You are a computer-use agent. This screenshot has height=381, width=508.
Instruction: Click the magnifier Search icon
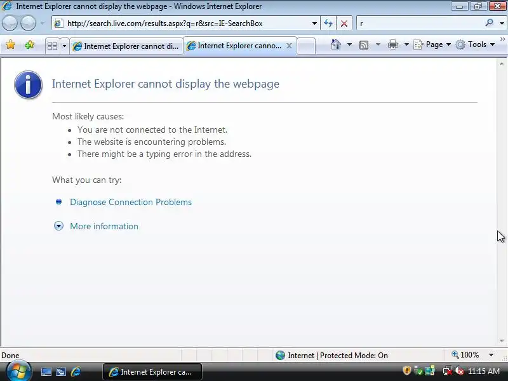[489, 23]
